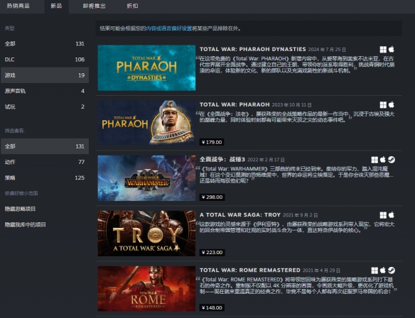The width and height of the screenshot is (415, 318).
Task: Filter by 动作 genre
Action: (45, 162)
